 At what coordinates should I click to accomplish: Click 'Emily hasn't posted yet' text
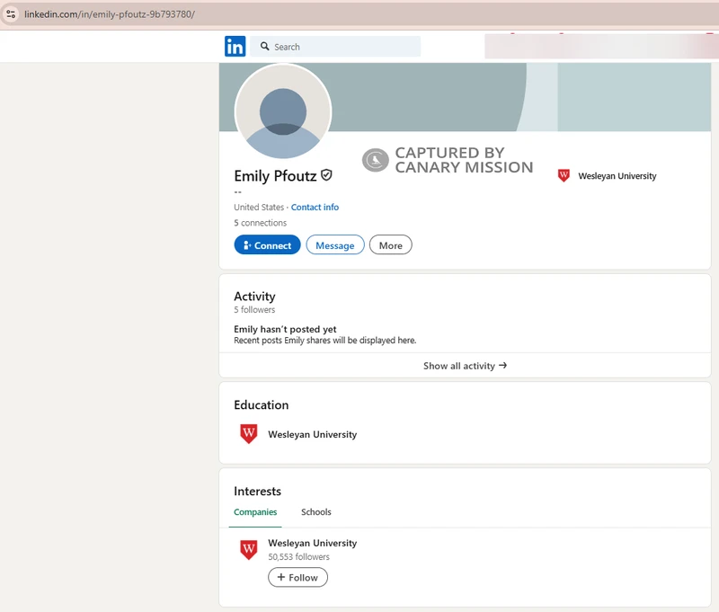285,329
